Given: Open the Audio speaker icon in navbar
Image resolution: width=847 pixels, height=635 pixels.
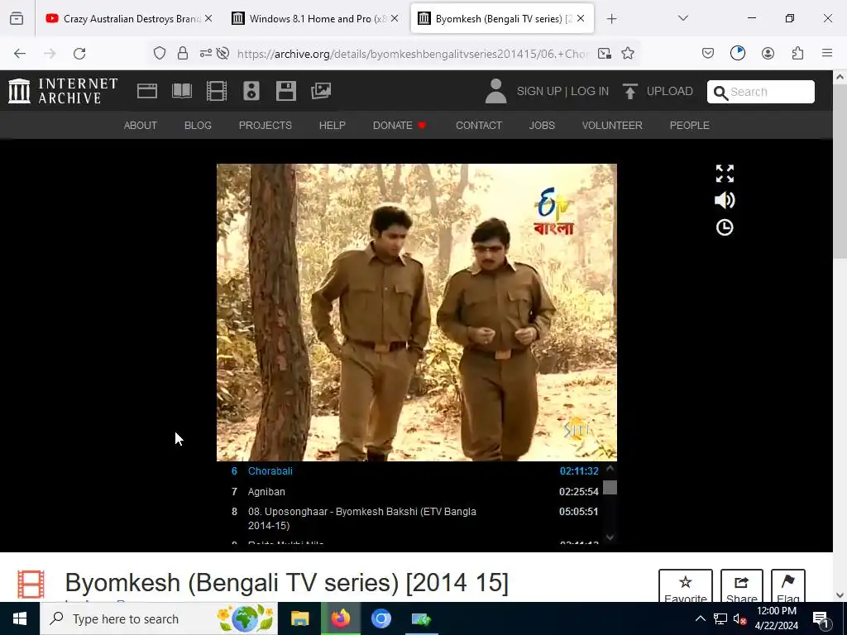Looking at the screenshot, I should pyautogui.click(x=251, y=91).
